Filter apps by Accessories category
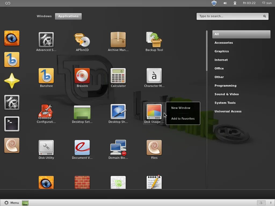This screenshot has width=275, height=206. (x=224, y=43)
